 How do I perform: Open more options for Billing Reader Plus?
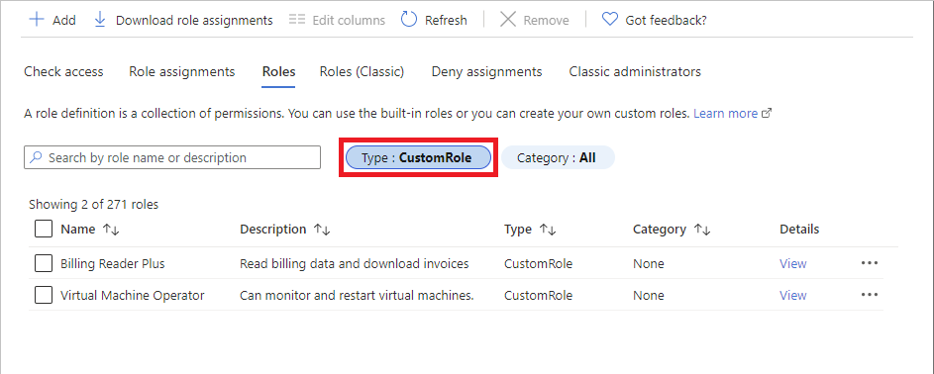[x=869, y=263]
